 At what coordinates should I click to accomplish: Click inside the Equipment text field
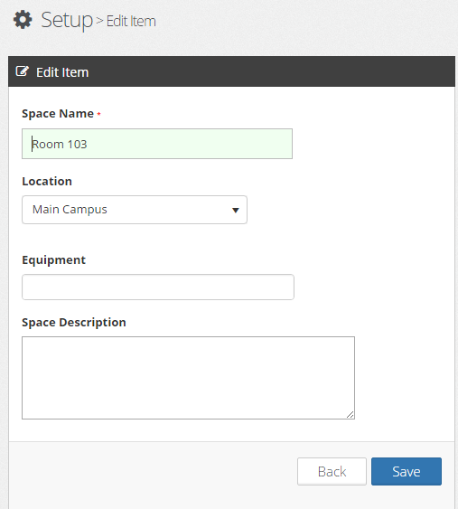(x=158, y=287)
